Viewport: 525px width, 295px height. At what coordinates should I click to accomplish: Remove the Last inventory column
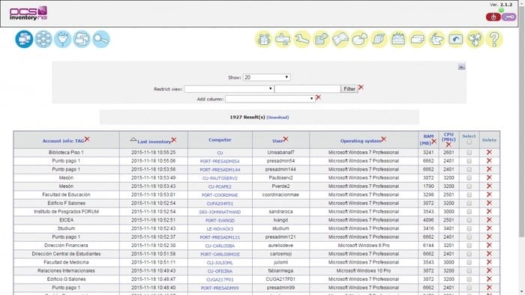(x=174, y=140)
